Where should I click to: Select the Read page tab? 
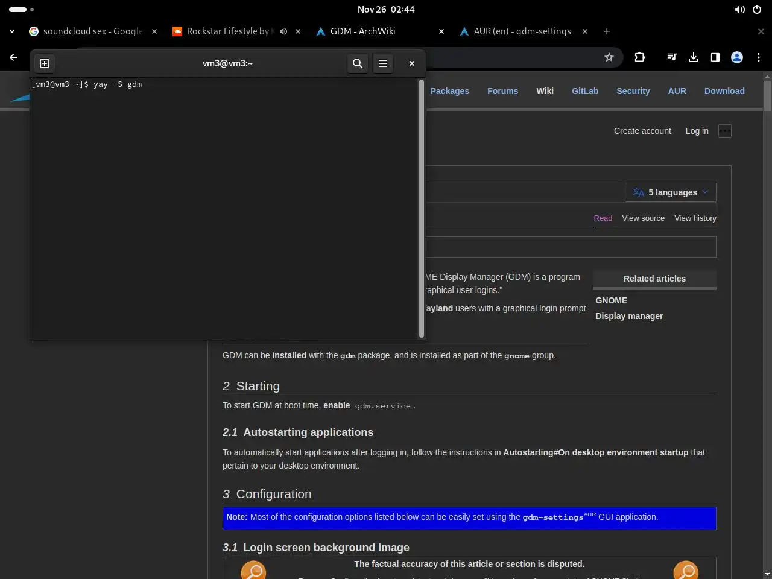[x=603, y=218]
